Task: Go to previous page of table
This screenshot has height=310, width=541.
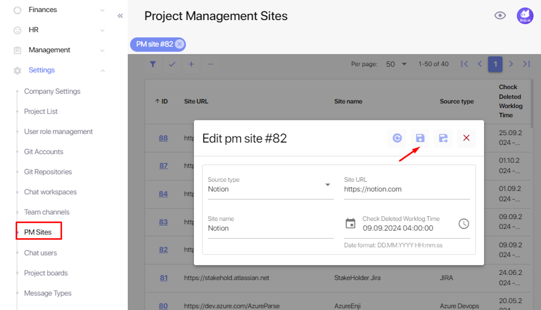Action: coord(480,64)
